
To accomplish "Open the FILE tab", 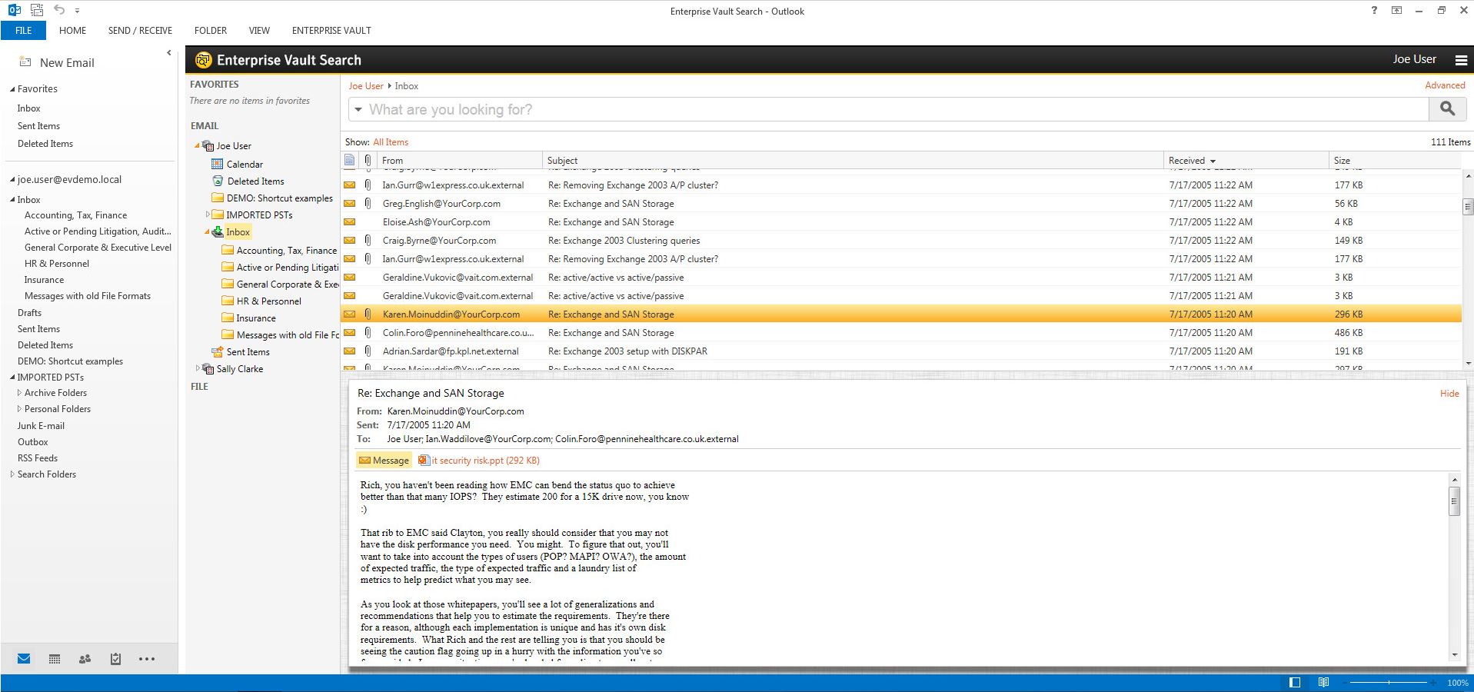I will point(23,30).
